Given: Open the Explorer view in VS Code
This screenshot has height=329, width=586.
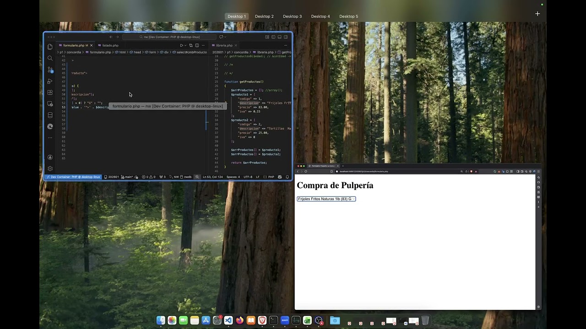Looking at the screenshot, I should point(50,47).
